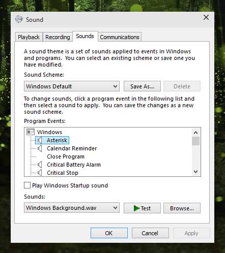Switch to the Recording tab

coord(58,37)
